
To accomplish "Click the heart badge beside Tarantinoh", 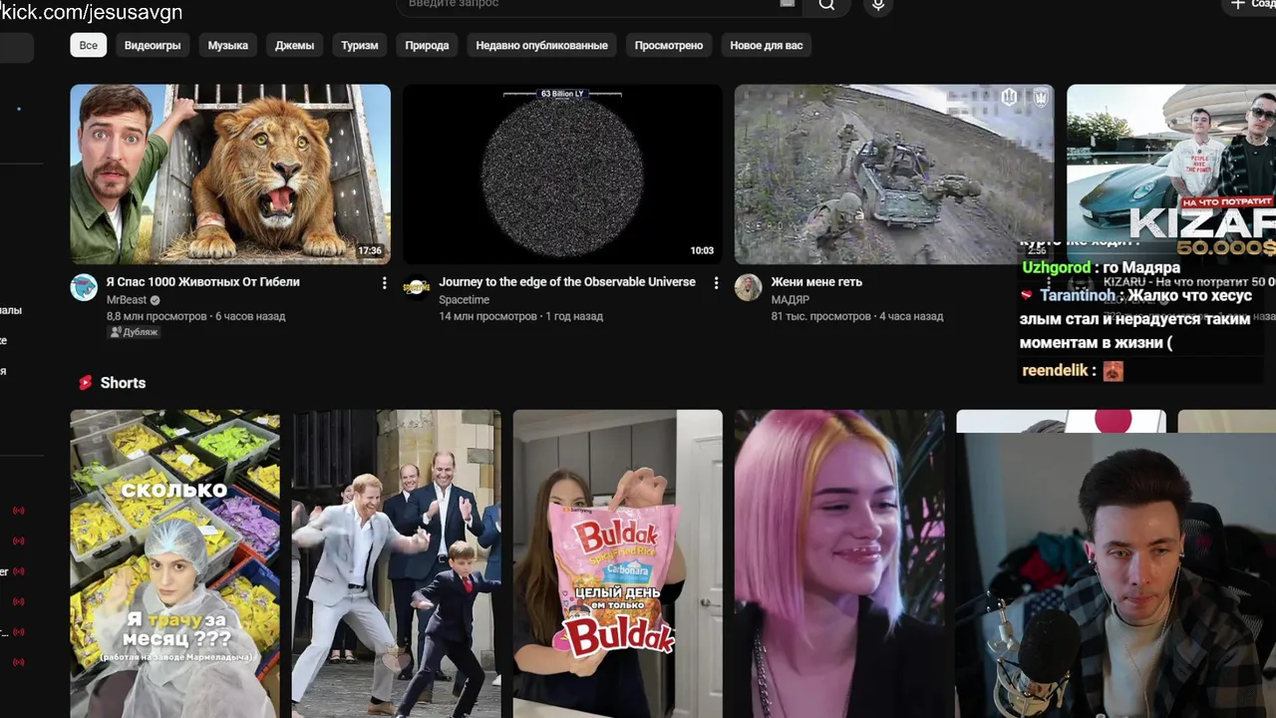I will (1027, 295).
